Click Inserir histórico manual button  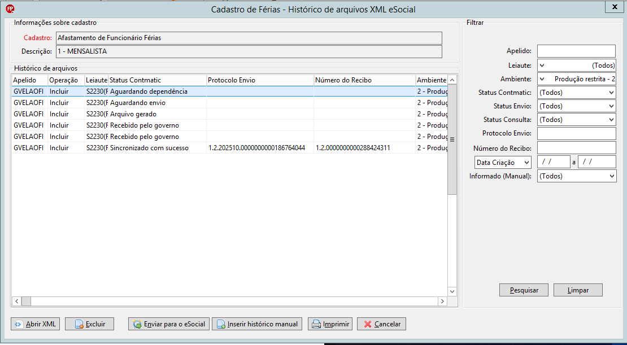(x=256, y=324)
